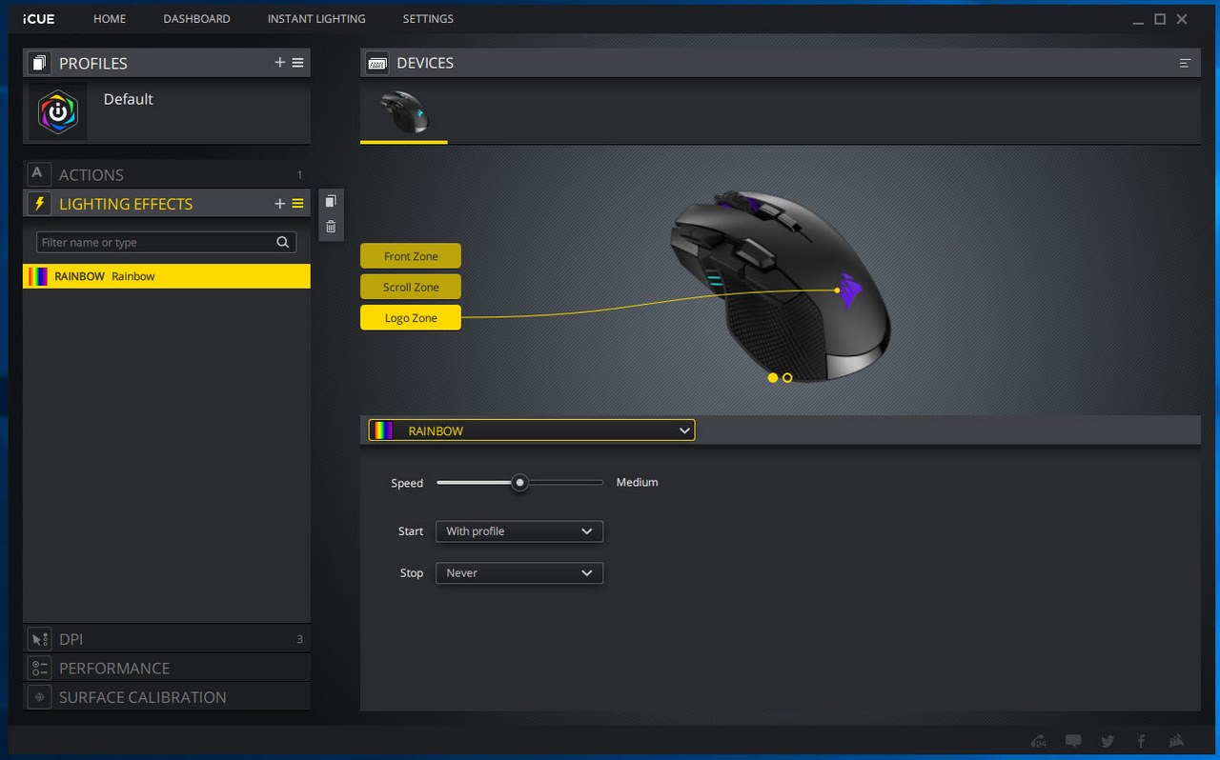Select the Default profile icon

58,111
